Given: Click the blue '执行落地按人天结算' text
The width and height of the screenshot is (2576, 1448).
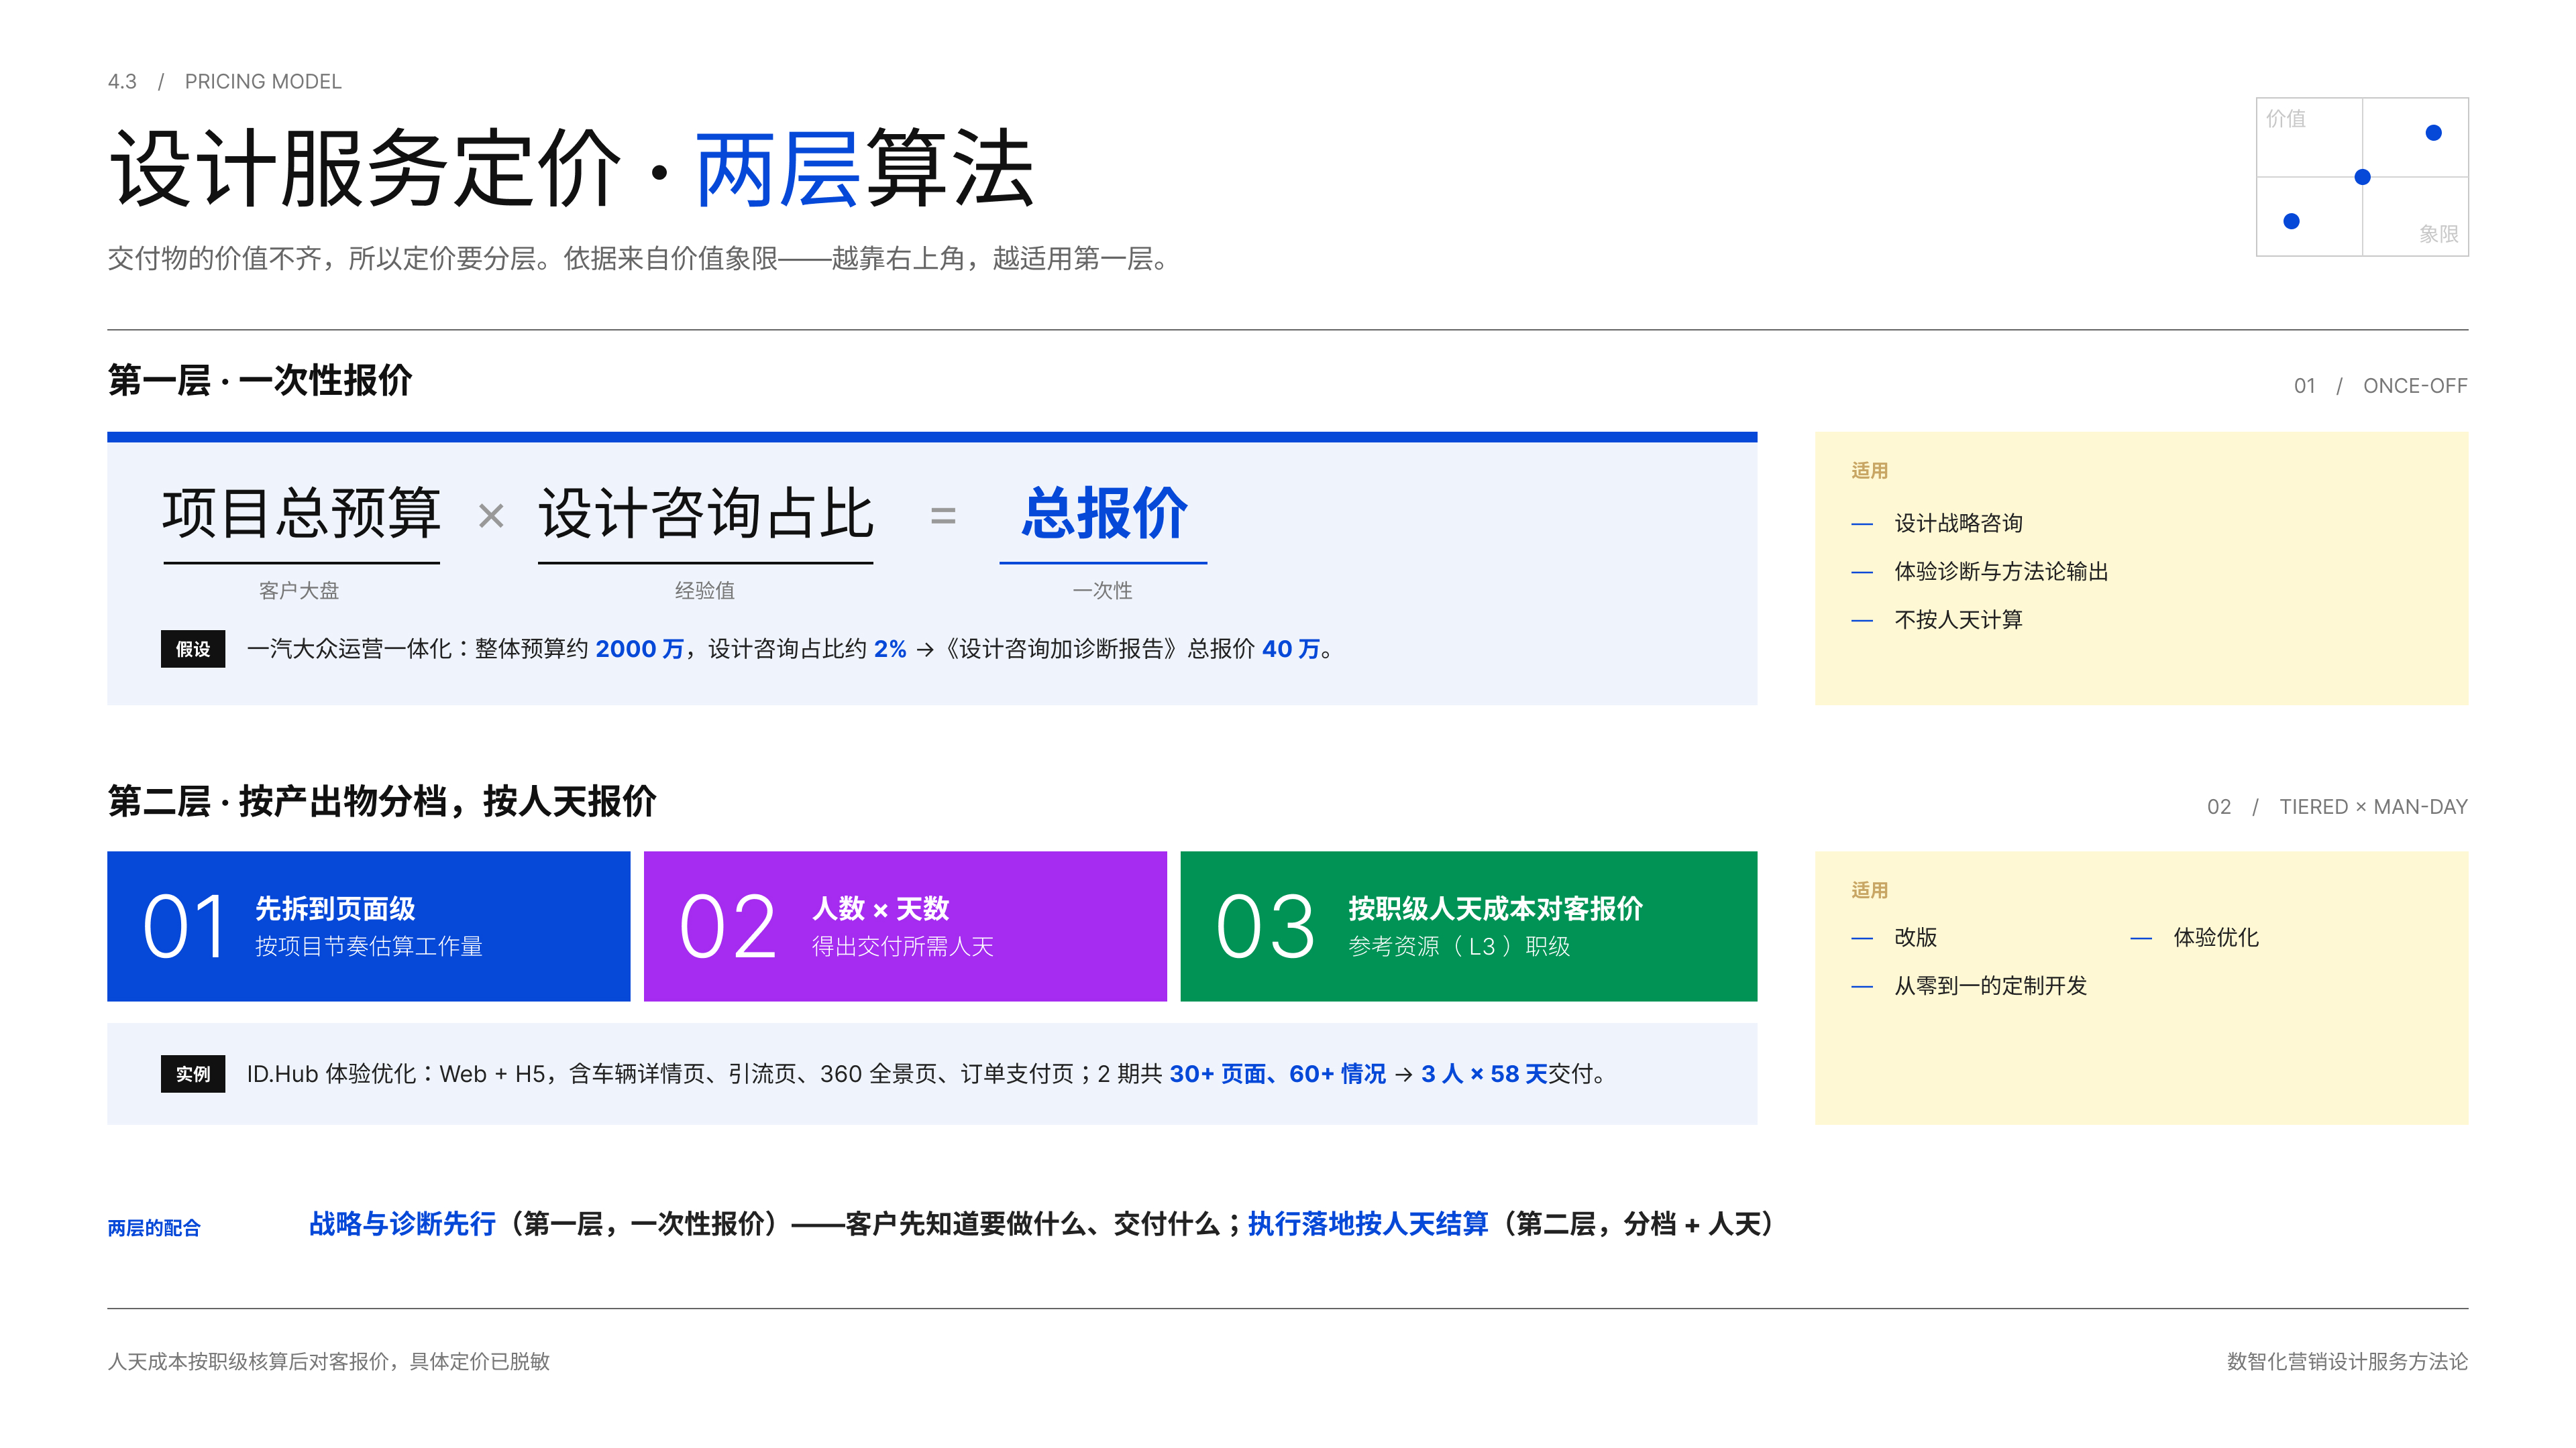Looking at the screenshot, I should pos(1368,1224).
